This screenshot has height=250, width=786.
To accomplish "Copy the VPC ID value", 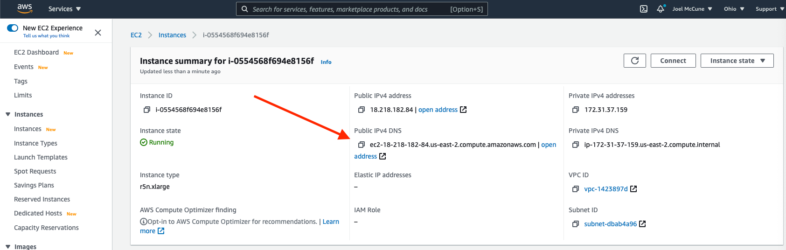I will click(x=576, y=189).
